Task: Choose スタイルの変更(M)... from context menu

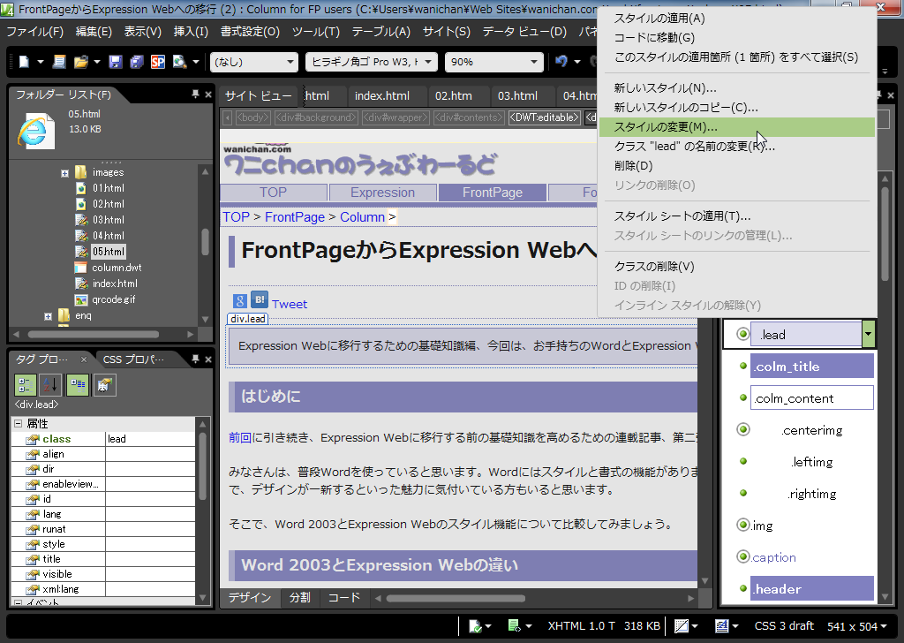Action: [737, 127]
